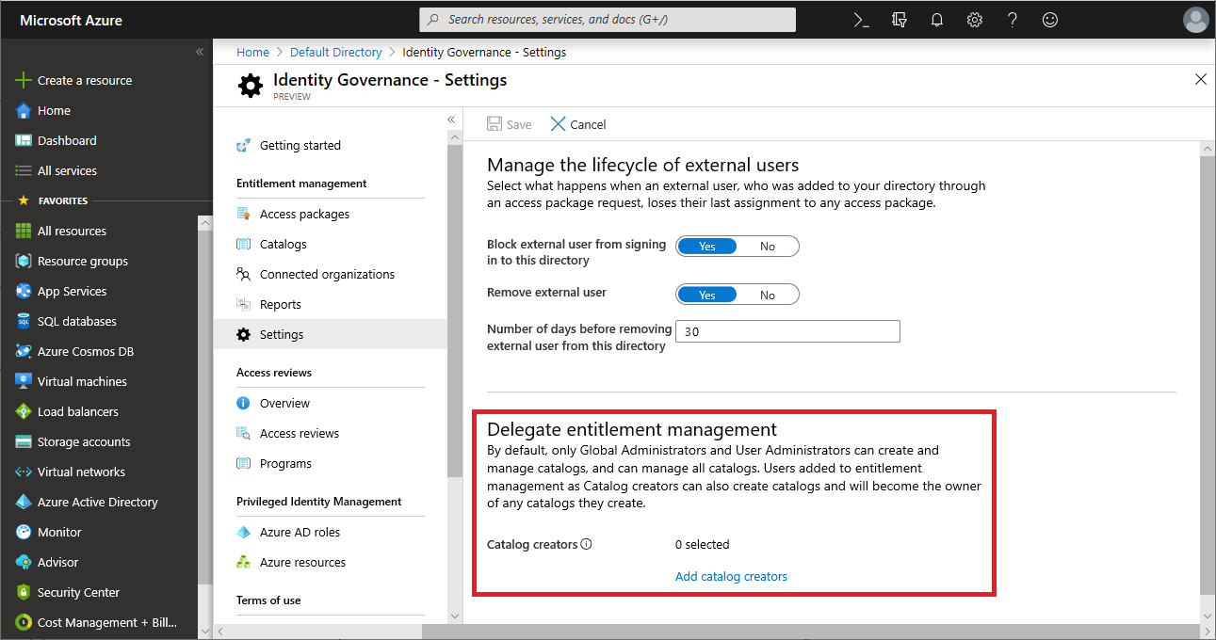Image resolution: width=1216 pixels, height=640 pixels.
Task: Click the settings pane scroll down arrow
Action: tap(1208, 616)
